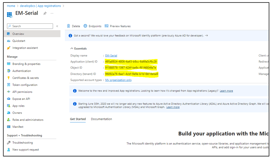The width and height of the screenshot is (271, 157).
Task: Click the My organization only link
Action: [119, 80]
